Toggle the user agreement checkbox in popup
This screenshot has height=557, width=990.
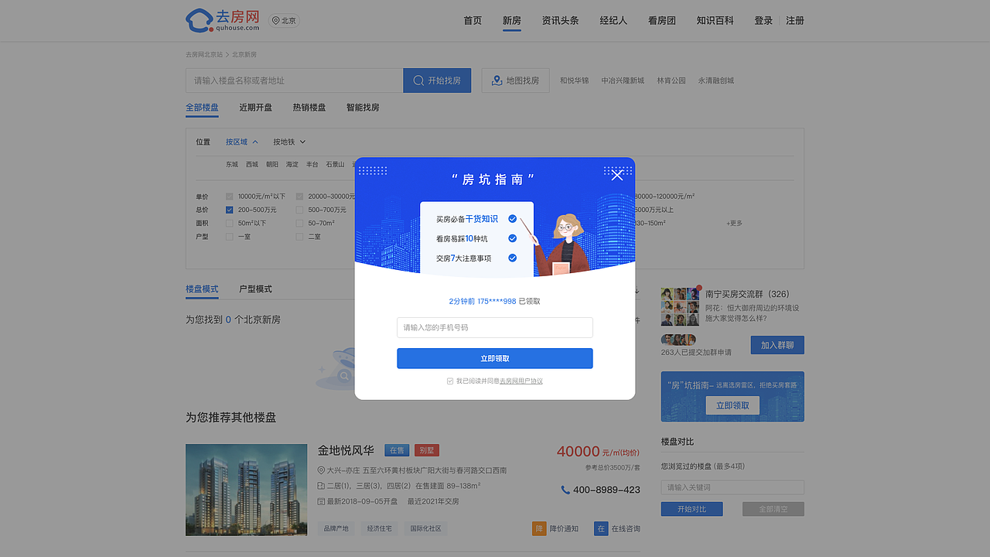449,381
